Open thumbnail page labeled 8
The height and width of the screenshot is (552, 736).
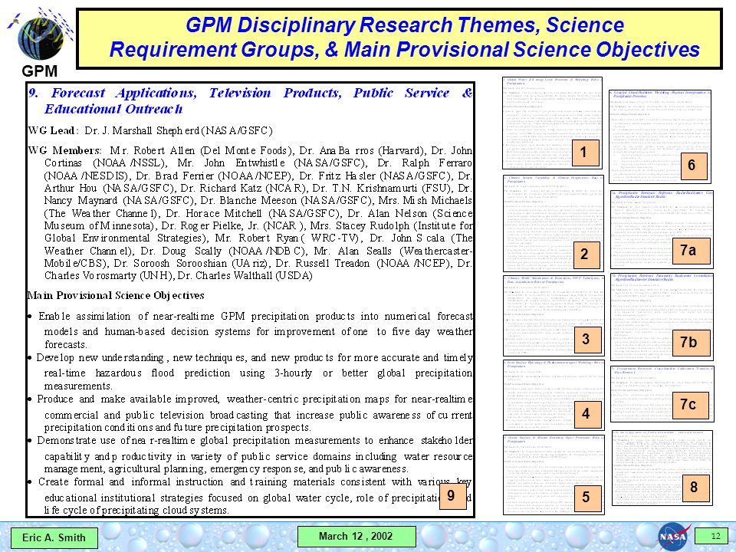662,468
